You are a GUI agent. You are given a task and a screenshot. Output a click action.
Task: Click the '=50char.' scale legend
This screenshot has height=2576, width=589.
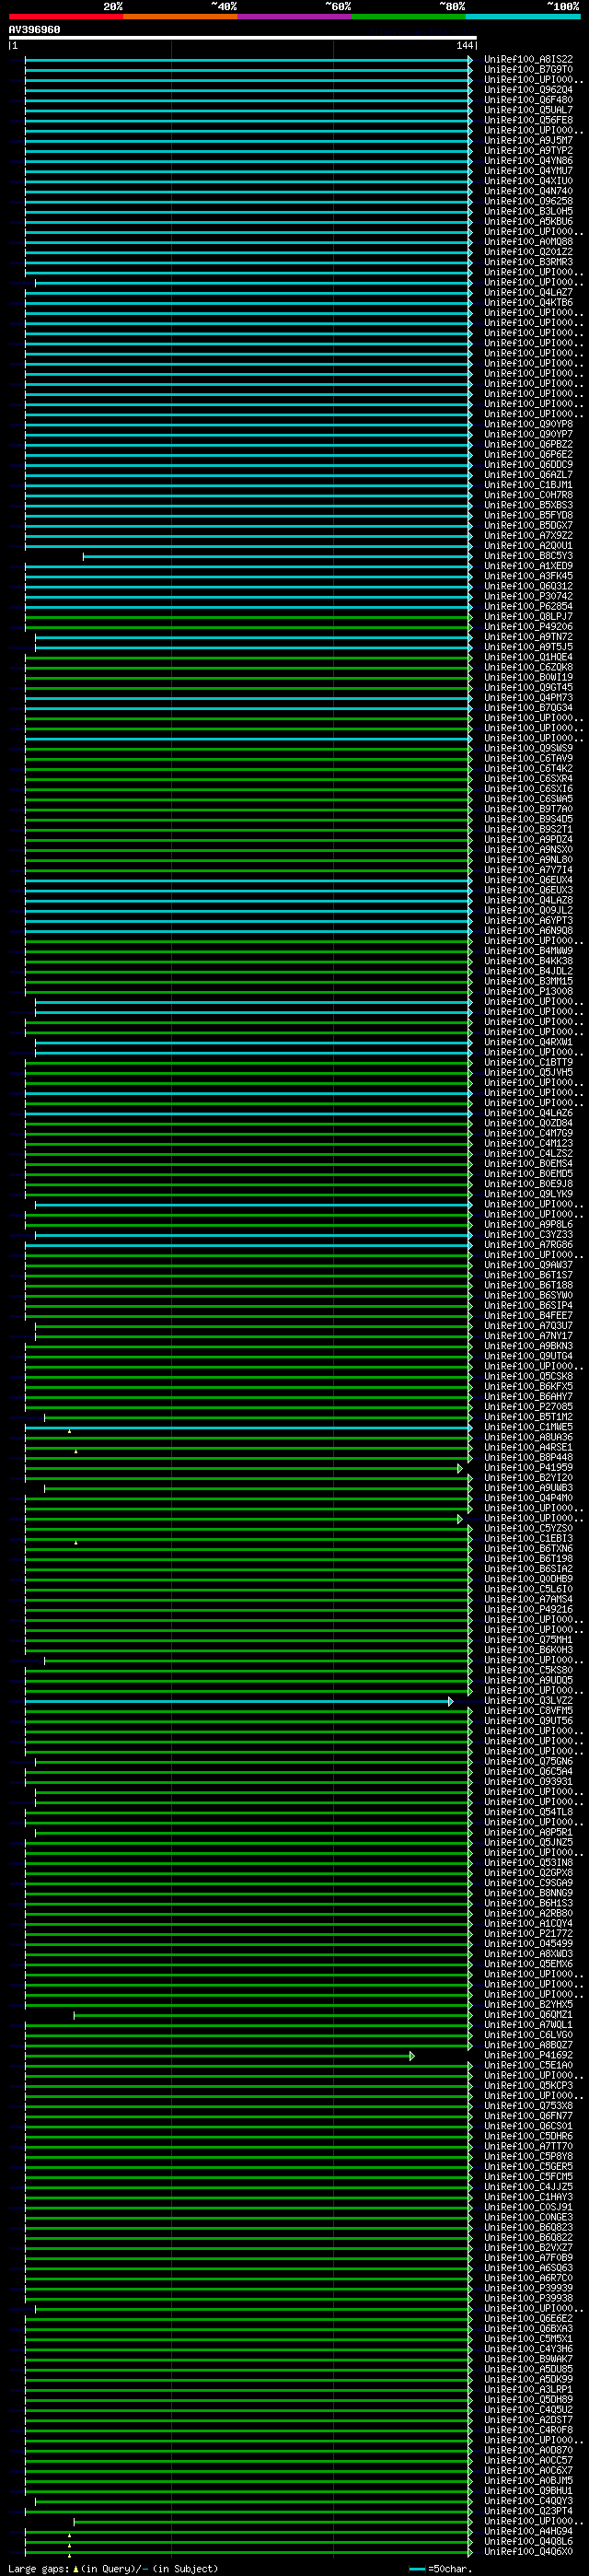click(x=442, y=2568)
